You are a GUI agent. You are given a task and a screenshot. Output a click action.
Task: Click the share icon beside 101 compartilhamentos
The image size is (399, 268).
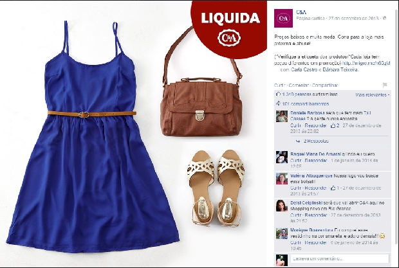[x=278, y=103]
